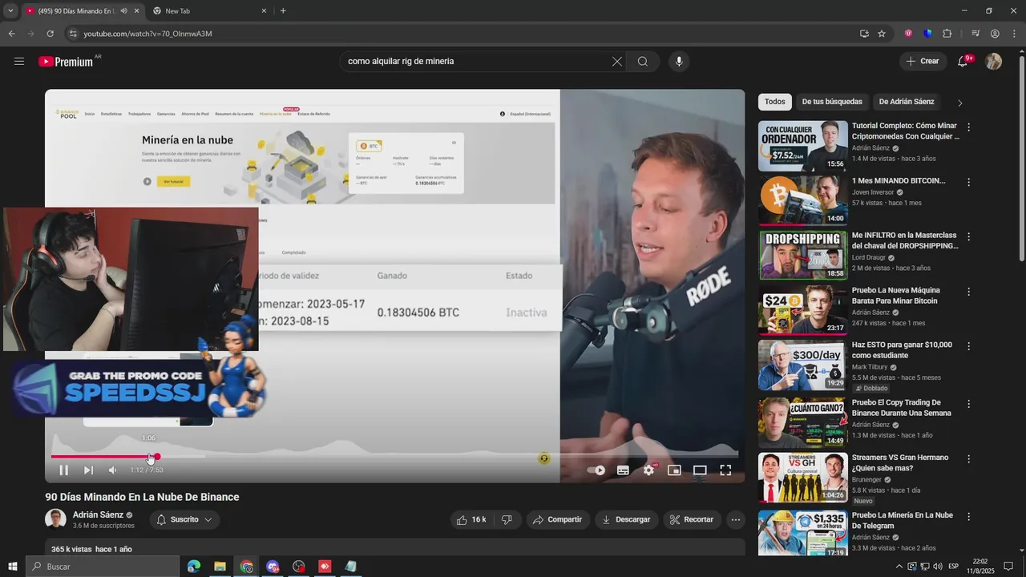Open system volume in tray
This screenshot has height=577, width=1026.
pos(937,567)
